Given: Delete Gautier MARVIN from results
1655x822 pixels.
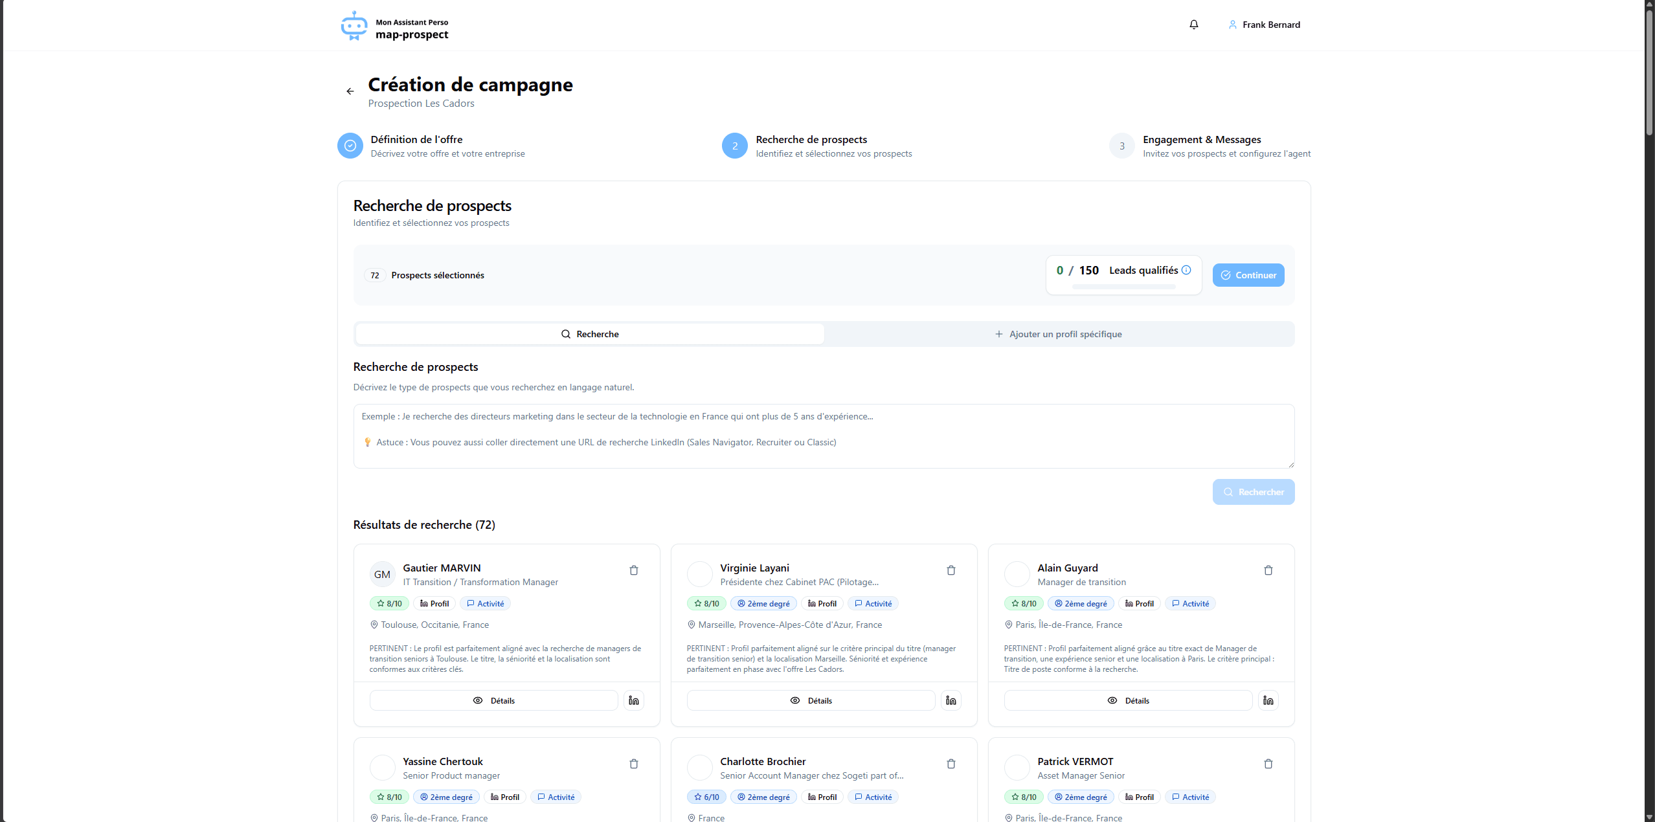Looking at the screenshot, I should pyautogui.click(x=634, y=570).
